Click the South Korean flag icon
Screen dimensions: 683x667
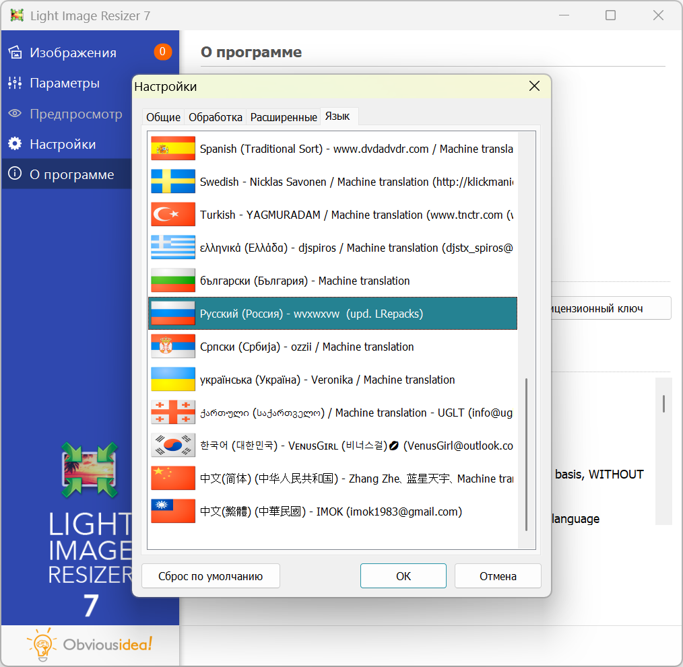point(173,446)
